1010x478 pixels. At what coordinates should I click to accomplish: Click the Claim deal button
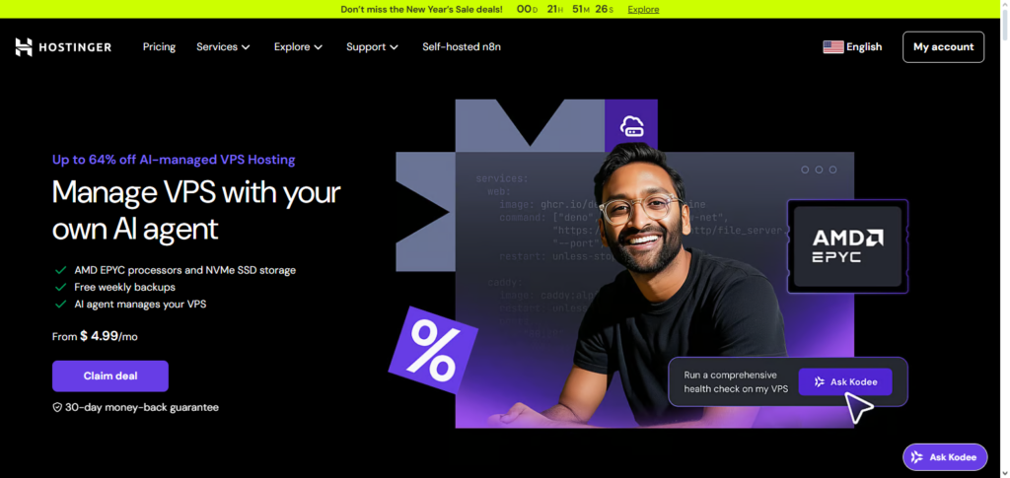(110, 376)
